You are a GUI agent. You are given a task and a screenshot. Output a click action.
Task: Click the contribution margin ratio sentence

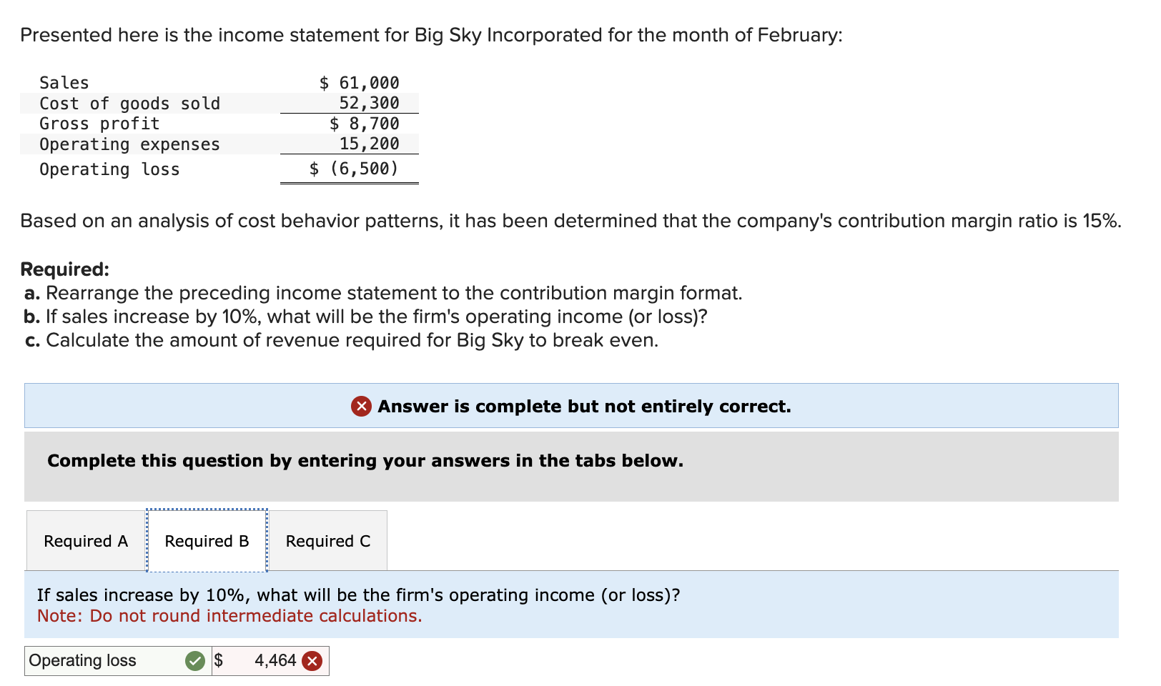570,221
